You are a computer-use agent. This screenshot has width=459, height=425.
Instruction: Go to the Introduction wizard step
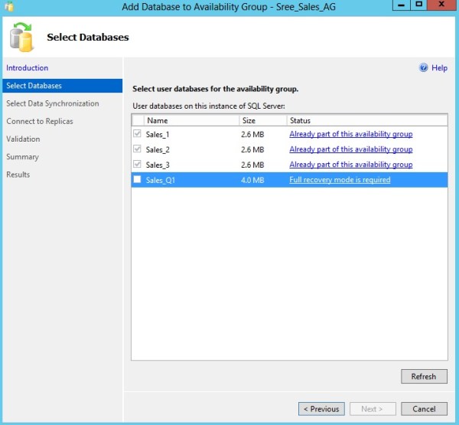[x=27, y=68]
